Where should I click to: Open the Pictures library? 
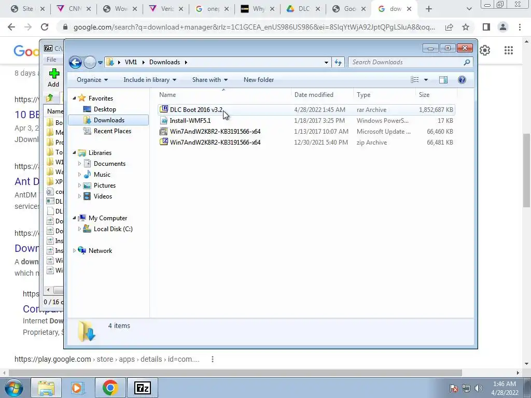click(x=104, y=186)
